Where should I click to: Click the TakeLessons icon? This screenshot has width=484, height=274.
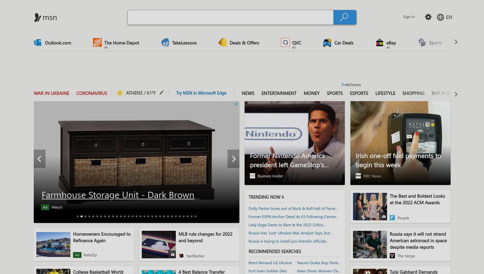[x=165, y=43]
